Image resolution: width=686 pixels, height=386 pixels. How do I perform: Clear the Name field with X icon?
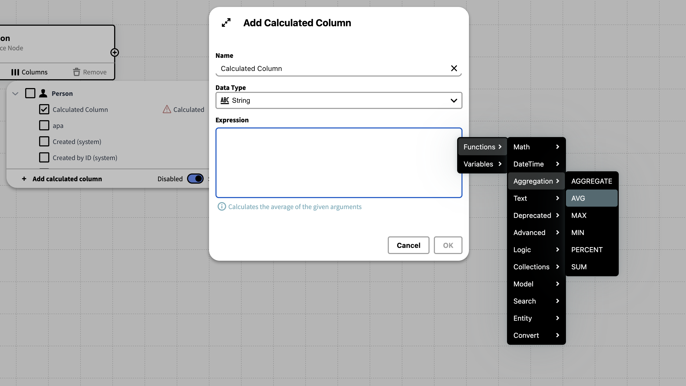(x=454, y=68)
